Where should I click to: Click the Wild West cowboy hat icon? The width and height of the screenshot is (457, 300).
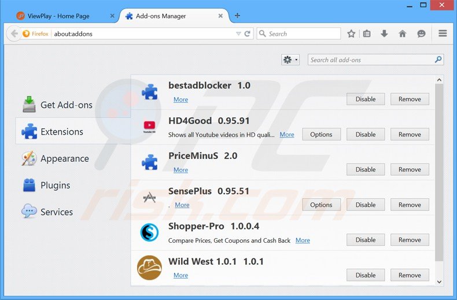149,268
